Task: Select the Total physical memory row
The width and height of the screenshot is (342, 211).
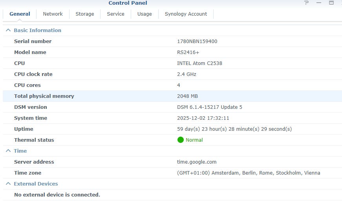Action: 44,96
